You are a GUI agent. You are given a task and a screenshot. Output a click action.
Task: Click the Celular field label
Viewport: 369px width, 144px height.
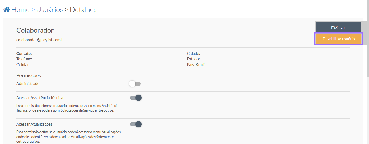click(x=23, y=64)
